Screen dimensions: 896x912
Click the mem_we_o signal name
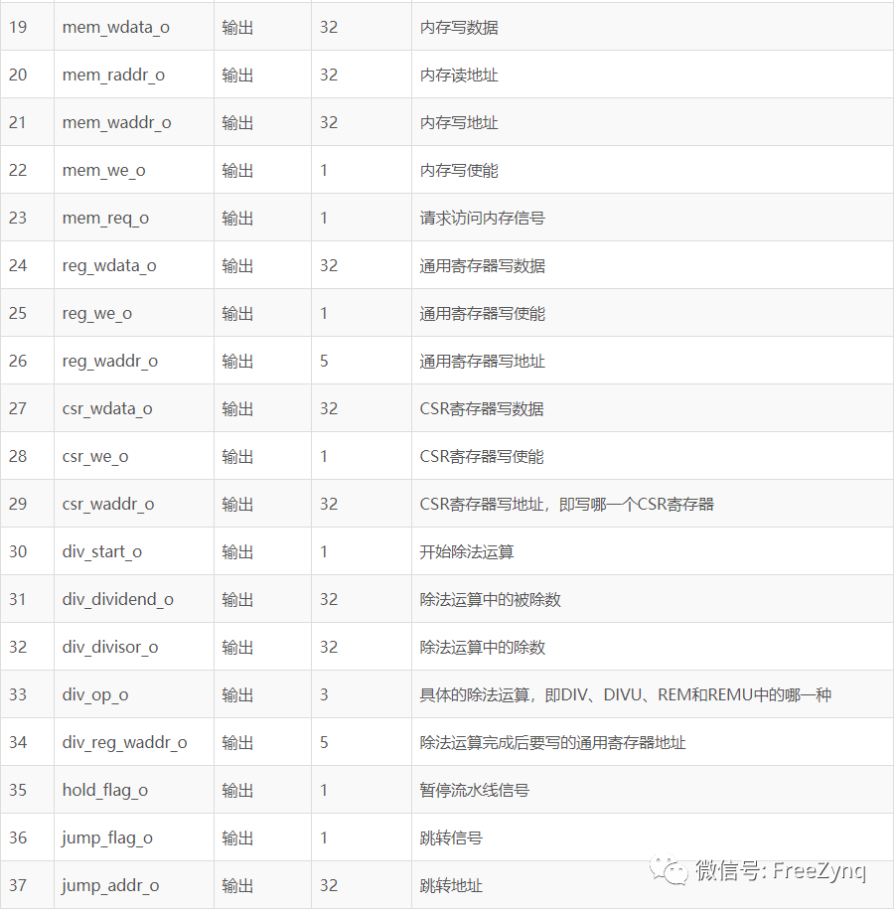pyautogui.click(x=103, y=170)
